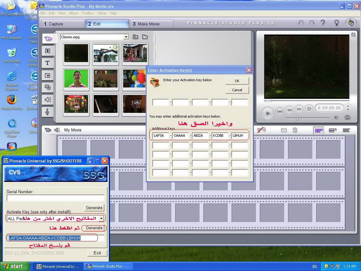Open QuickTime Player desktop icon
The width and height of the screenshot is (361, 271).
coord(12,128)
